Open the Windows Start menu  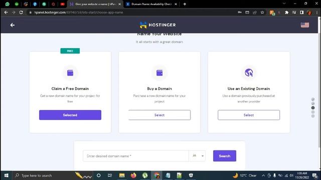7,175
